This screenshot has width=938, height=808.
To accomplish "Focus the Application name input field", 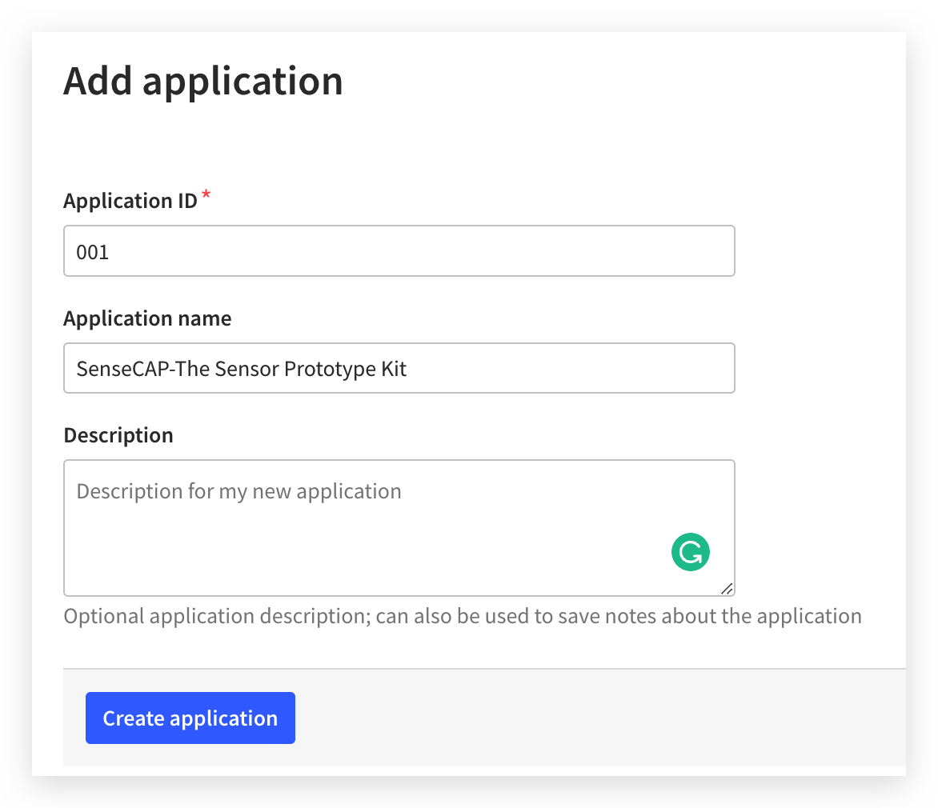I will [399, 368].
